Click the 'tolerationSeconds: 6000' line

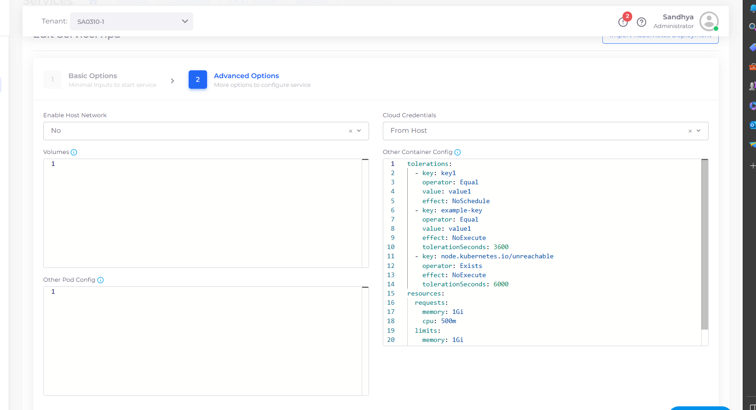(466, 285)
